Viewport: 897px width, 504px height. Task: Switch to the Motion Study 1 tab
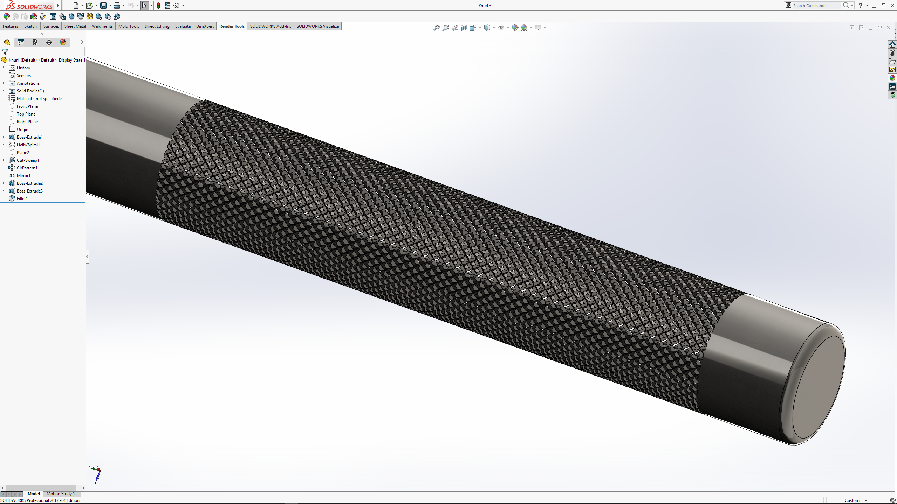[x=61, y=494]
